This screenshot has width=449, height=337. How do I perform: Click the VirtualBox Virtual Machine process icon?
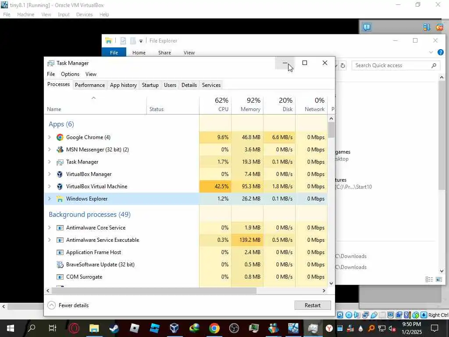60,186
